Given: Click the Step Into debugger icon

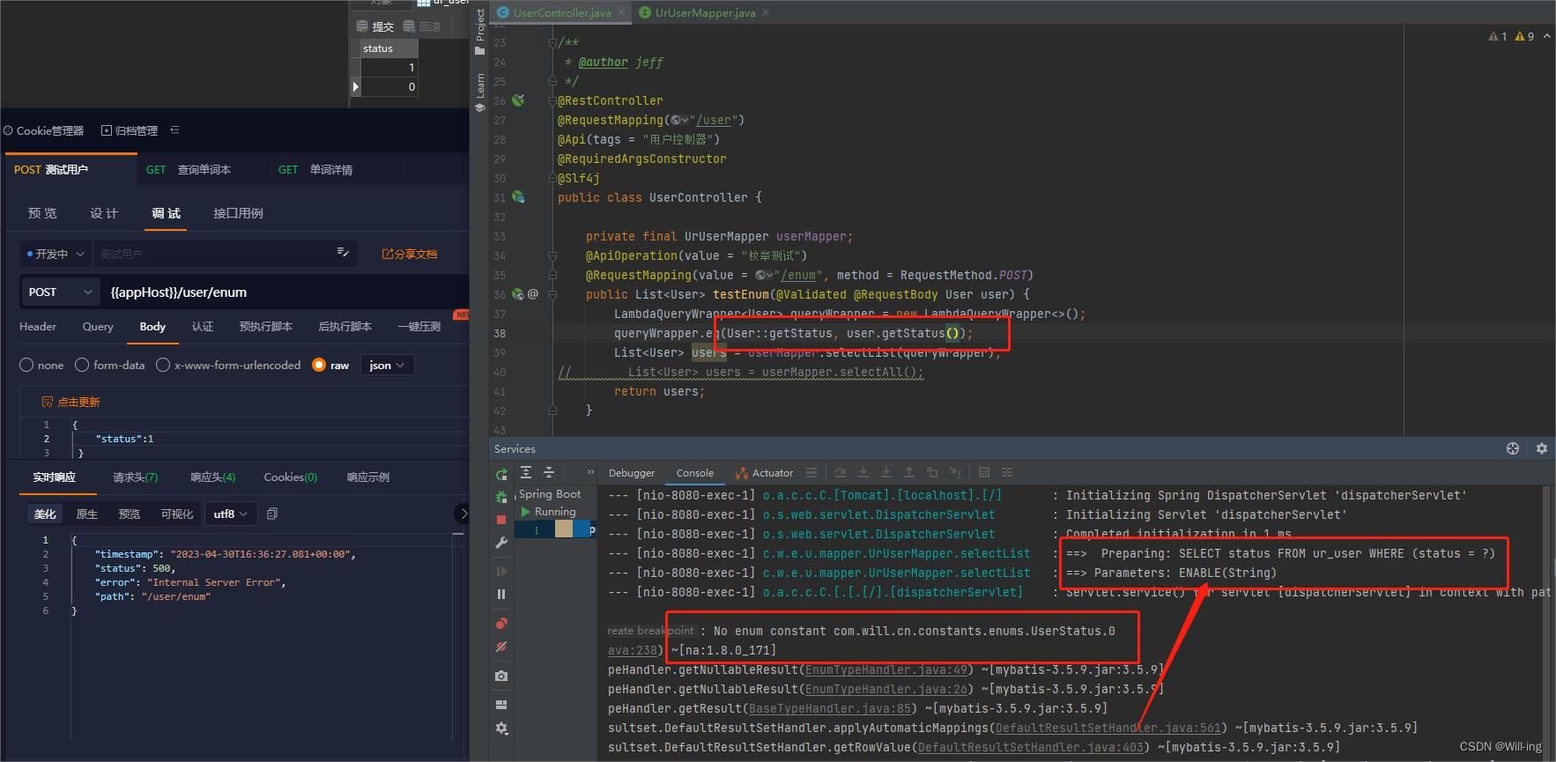Looking at the screenshot, I should [x=863, y=472].
